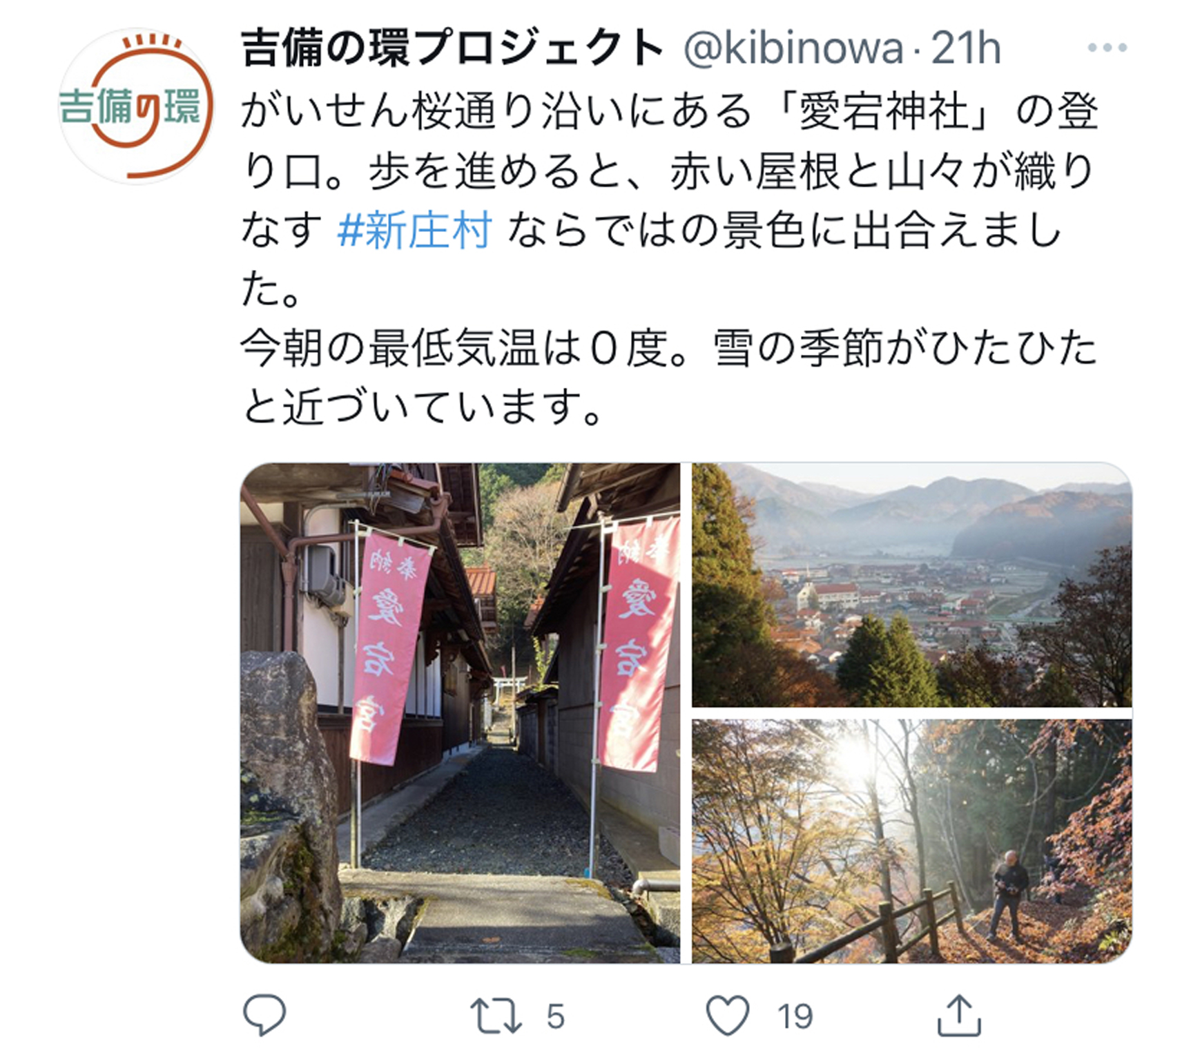Screen dimensions: 1191x1057
Task: Click the torii gate at alley end
Action: tap(510, 690)
